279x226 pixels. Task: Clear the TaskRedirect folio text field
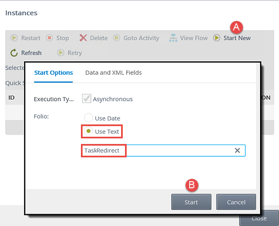coord(237,150)
